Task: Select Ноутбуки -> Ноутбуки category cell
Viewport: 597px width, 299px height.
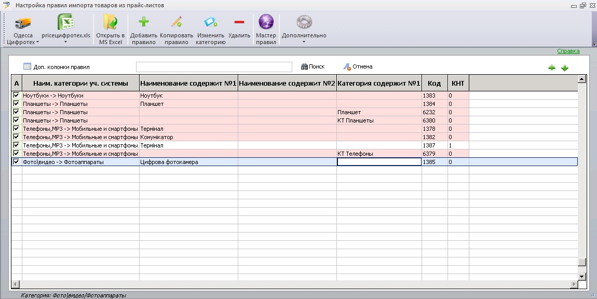Action: point(80,95)
